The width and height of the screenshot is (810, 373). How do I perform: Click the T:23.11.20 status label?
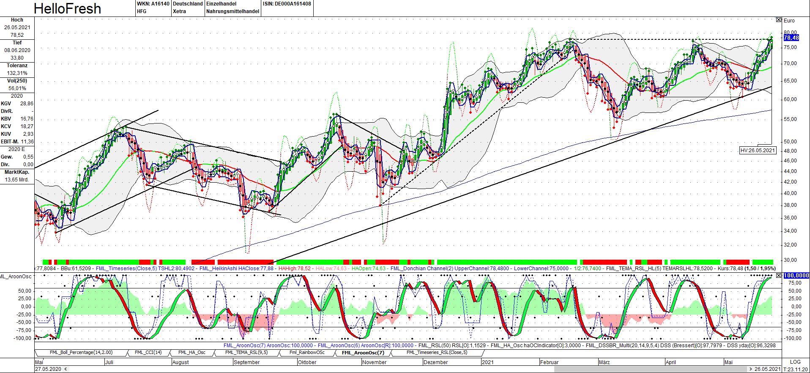point(796,370)
